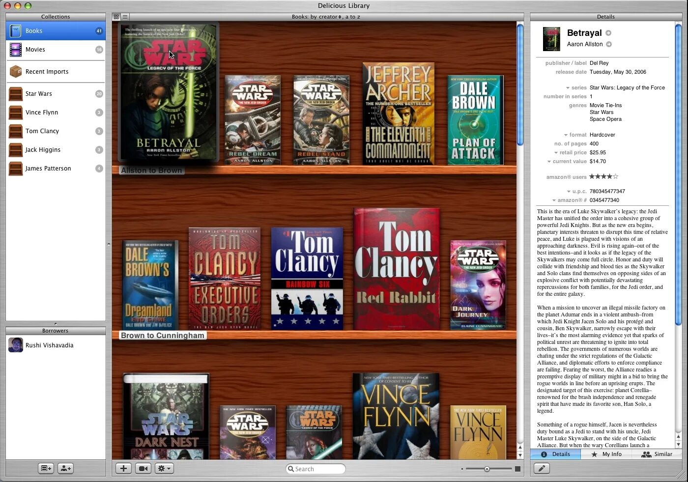Click the magnifier icon in Search
This screenshot has height=482, width=688.
[x=291, y=469]
